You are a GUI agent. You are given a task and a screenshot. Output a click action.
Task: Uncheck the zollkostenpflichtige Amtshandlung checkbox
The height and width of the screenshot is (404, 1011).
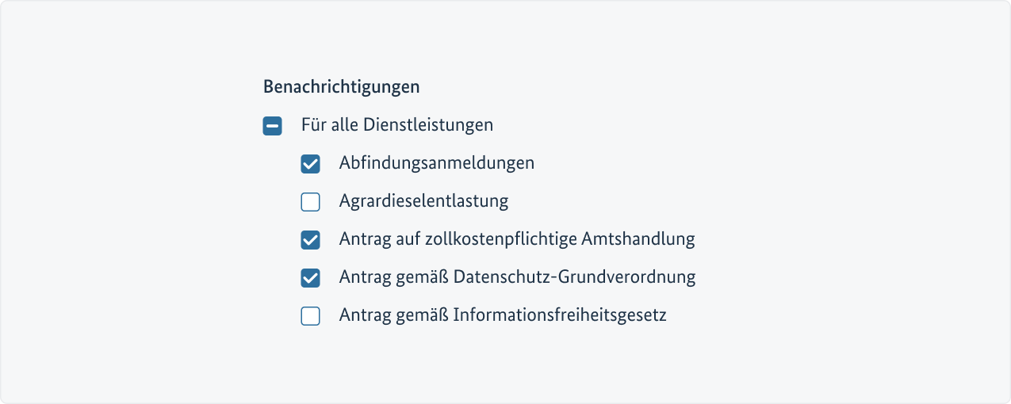click(311, 240)
